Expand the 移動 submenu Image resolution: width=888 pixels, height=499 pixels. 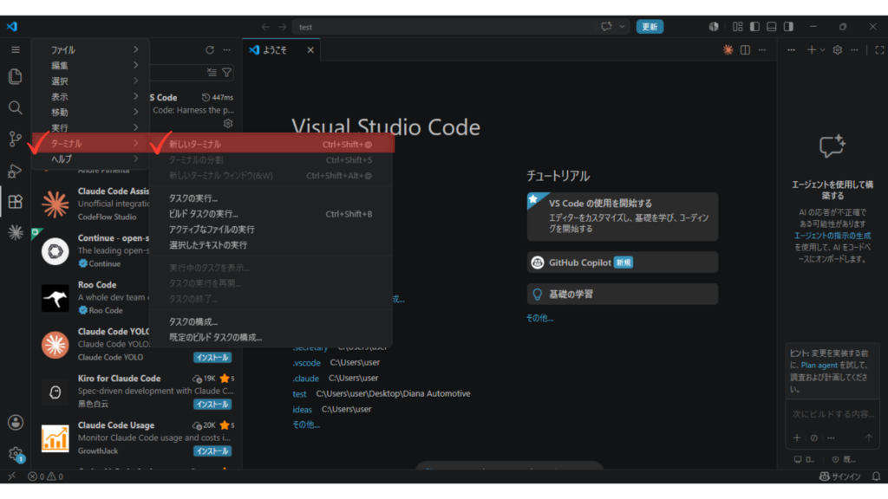[90, 112]
